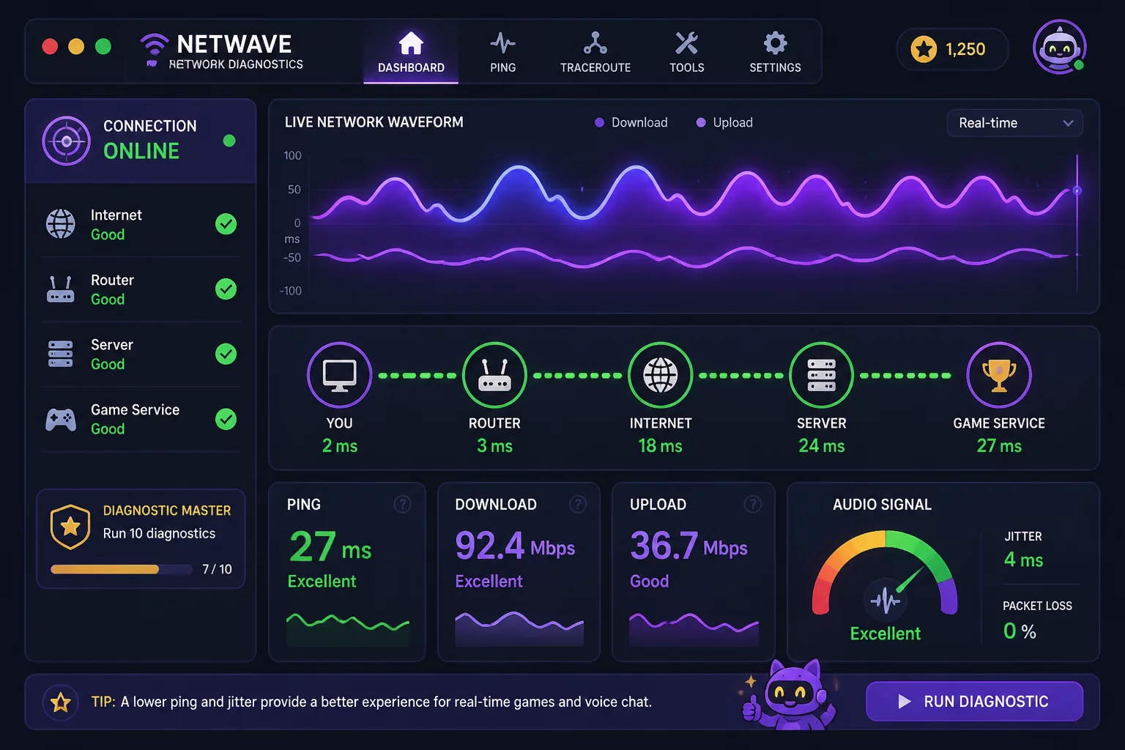
Task: Click the waveform timeline marker handle
Action: (1077, 190)
